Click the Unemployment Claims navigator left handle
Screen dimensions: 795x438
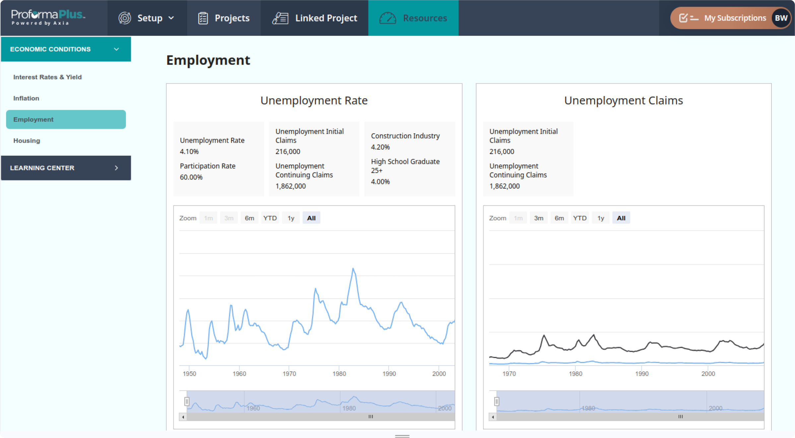[497, 402]
